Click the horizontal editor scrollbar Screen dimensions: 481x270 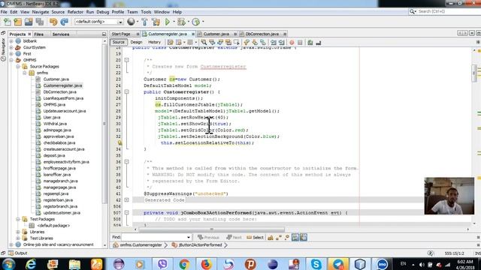coord(211,229)
